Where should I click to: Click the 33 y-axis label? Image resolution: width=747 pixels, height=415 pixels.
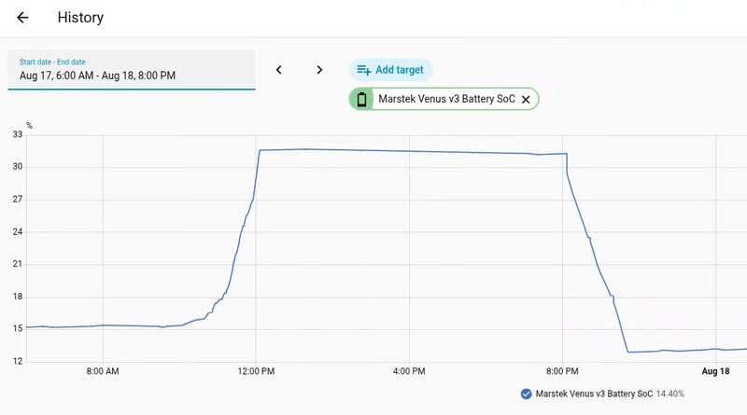[x=18, y=134]
